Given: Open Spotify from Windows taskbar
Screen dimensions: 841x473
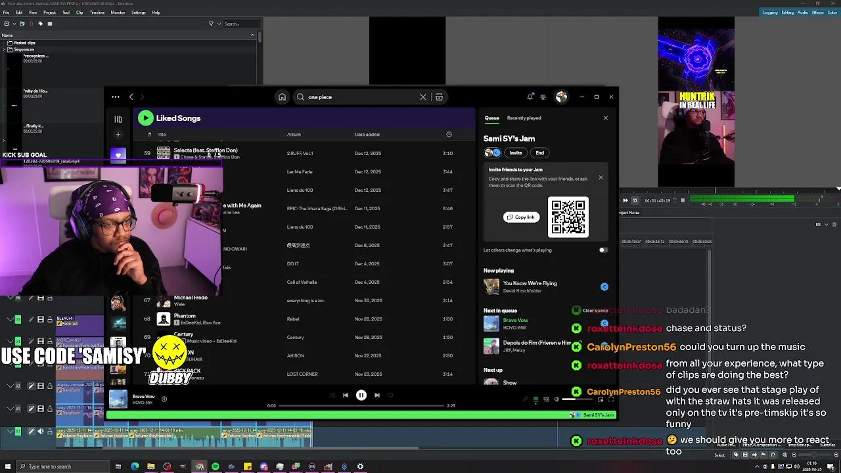Looking at the screenshot, I should click(x=216, y=467).
